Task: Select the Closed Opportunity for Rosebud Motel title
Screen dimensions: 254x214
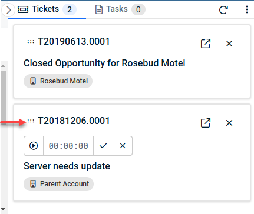Action: (x=104, y=63)
